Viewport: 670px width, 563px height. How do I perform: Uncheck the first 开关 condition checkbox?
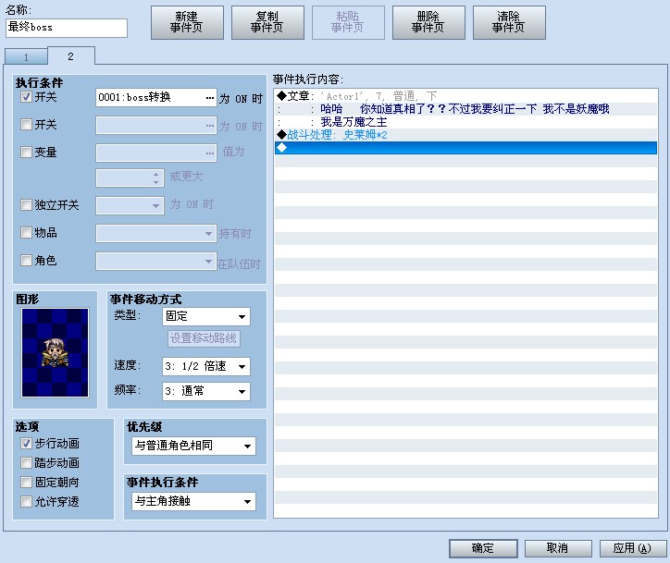click(26, 97)
